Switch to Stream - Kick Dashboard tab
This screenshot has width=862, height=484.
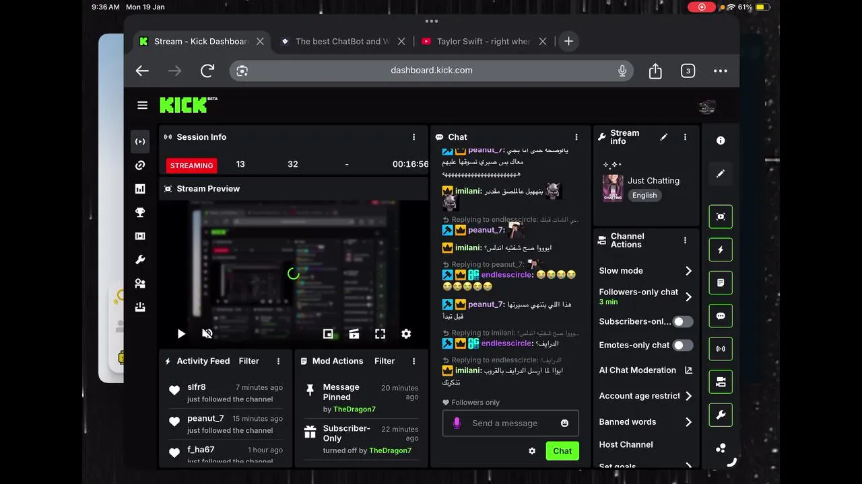coord(201,41)
